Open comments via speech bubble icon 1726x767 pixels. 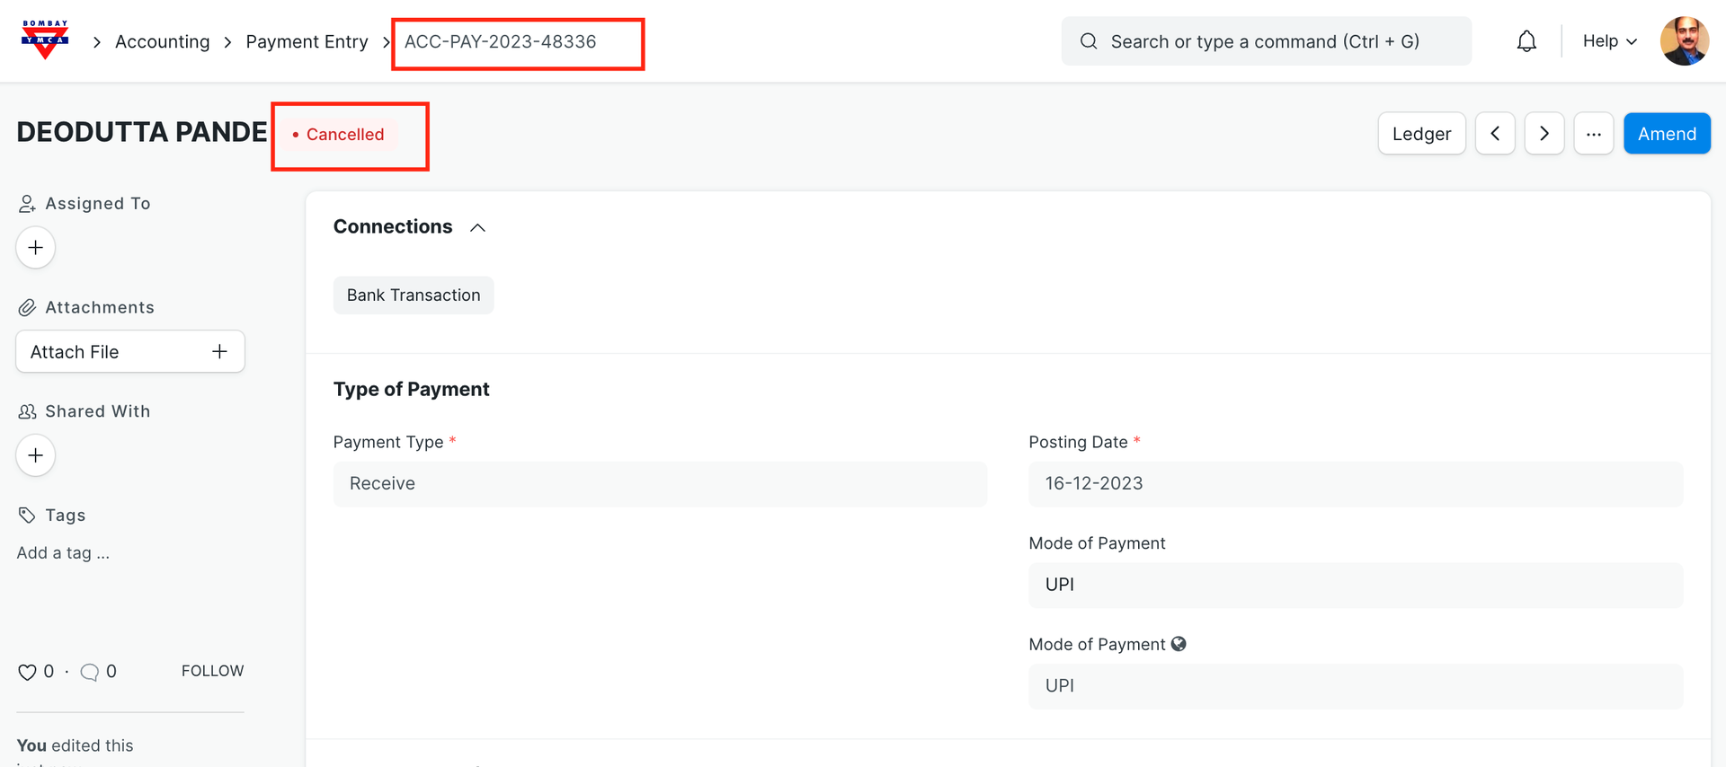[89, 672]
